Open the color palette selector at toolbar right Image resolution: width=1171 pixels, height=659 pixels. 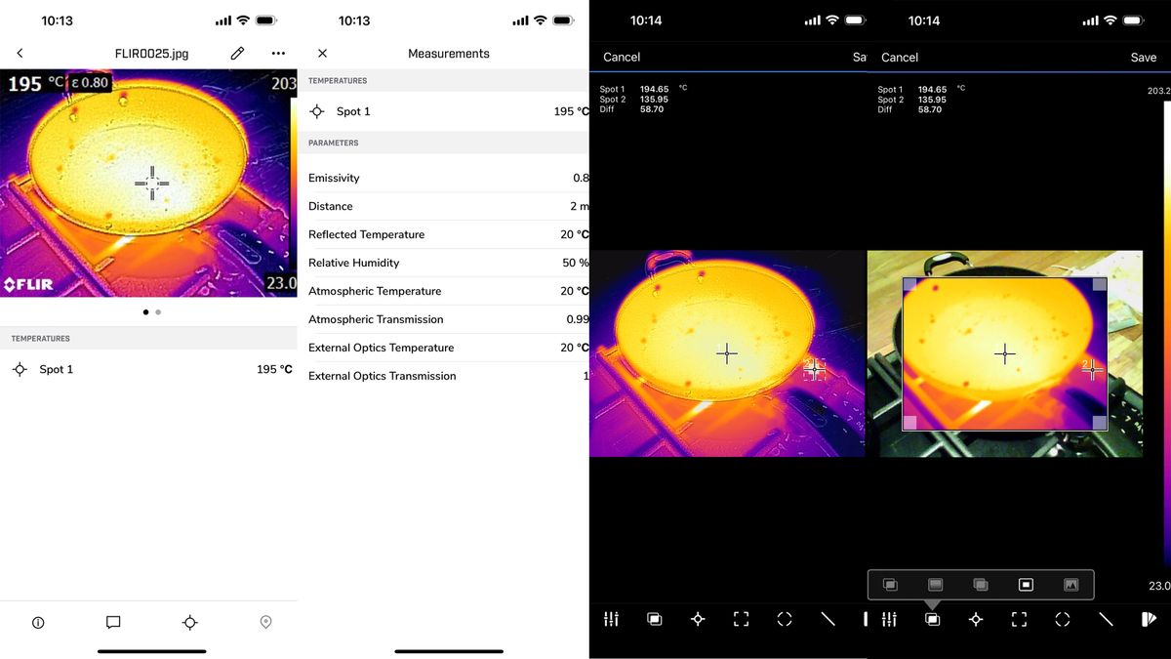1149,619
